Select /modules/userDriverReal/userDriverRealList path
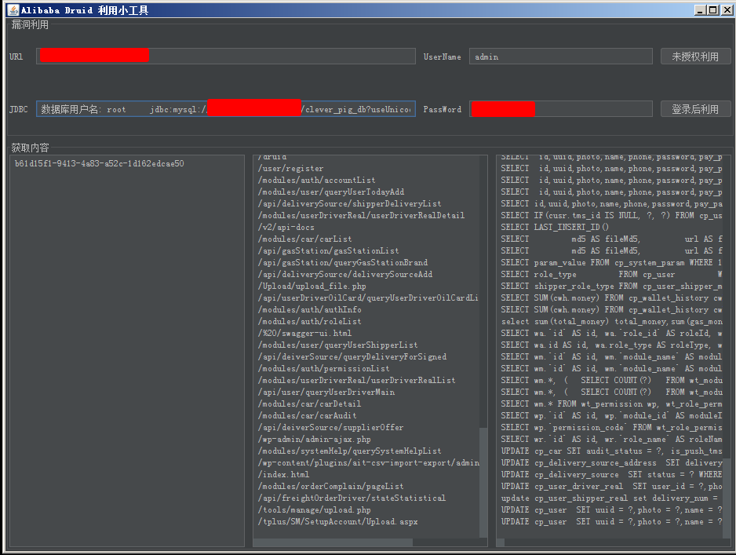Image resolution: width=736 pixels, height=555 pixels. coord(356,380)
